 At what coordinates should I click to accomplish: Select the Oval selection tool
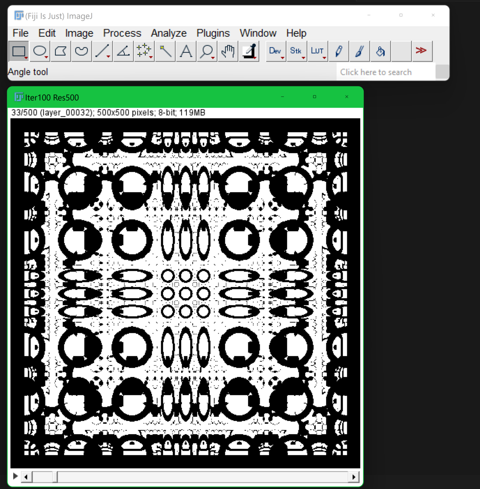tap(40, 51)
